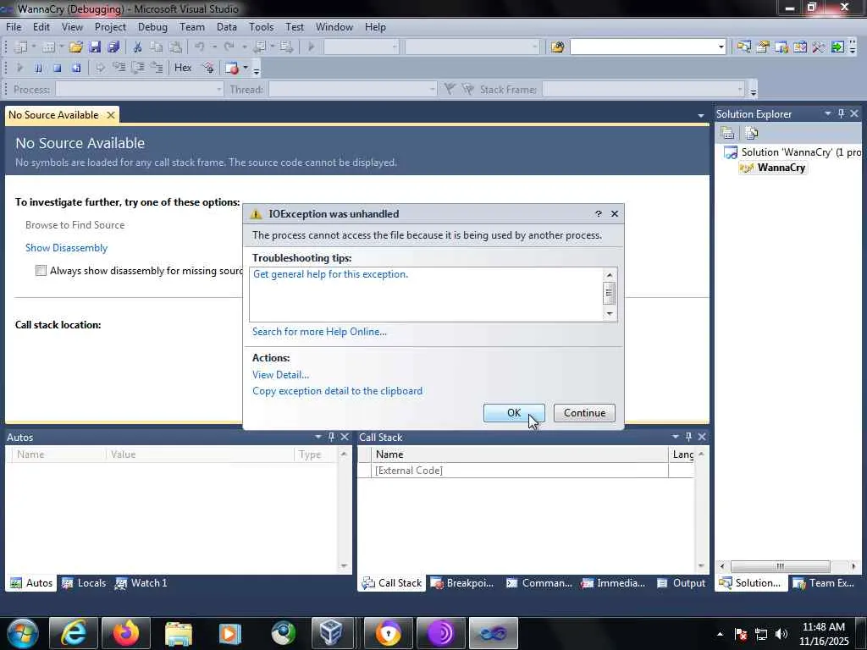
Task: Enable Always show disassembly checkbox
Action: [41, 270]
